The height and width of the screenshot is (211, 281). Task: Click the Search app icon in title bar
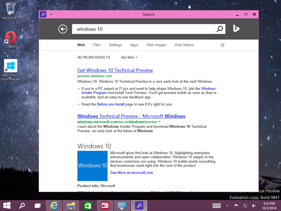point(43,14)
